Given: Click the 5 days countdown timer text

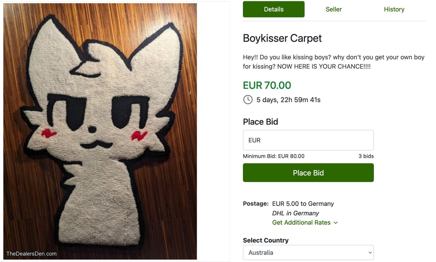Looking at the screenshot, I should pos(288,100).
